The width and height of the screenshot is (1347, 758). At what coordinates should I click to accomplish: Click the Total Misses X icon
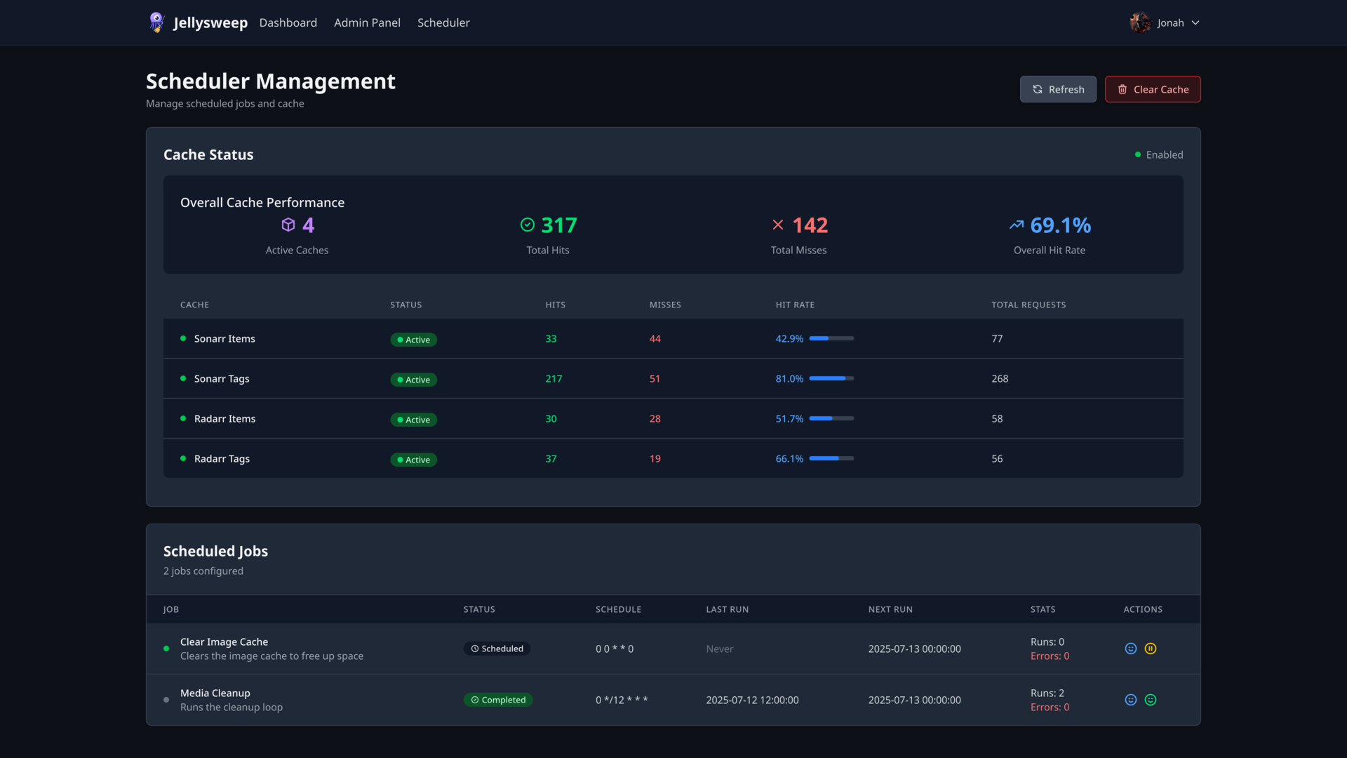(x=777, y=225)
